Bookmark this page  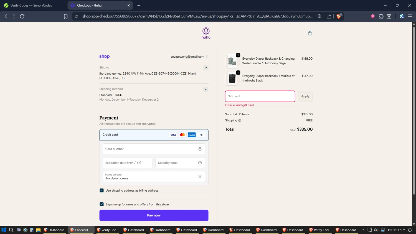[66, 16]
